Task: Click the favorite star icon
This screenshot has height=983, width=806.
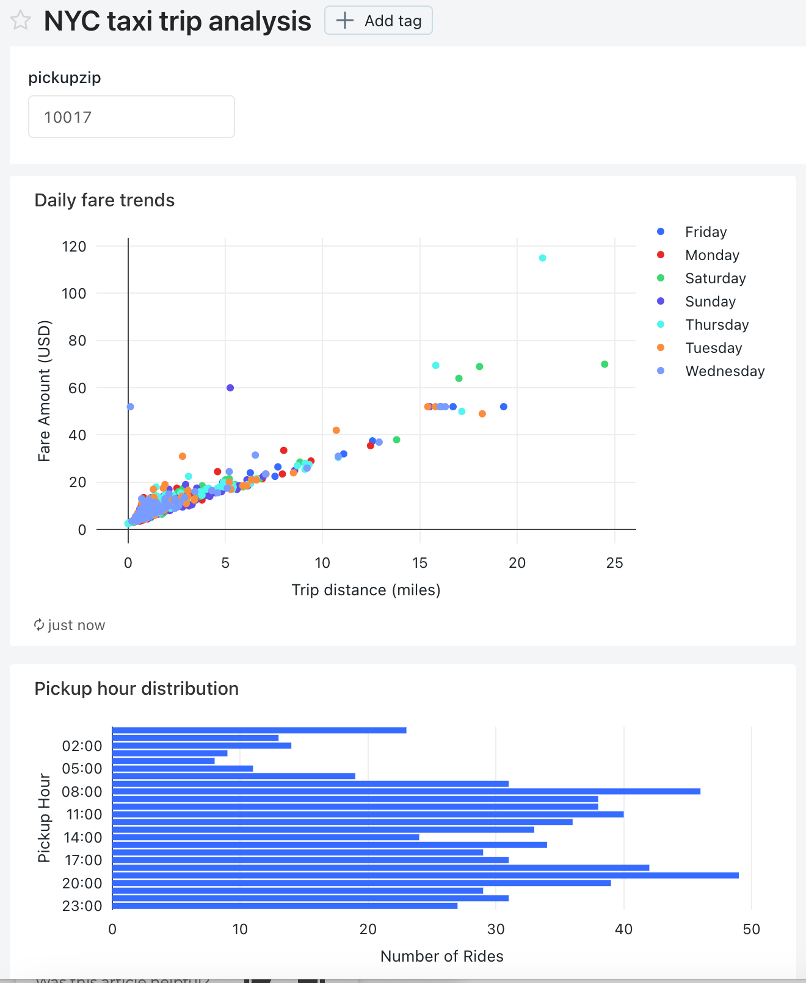Action: click(21, 21)
